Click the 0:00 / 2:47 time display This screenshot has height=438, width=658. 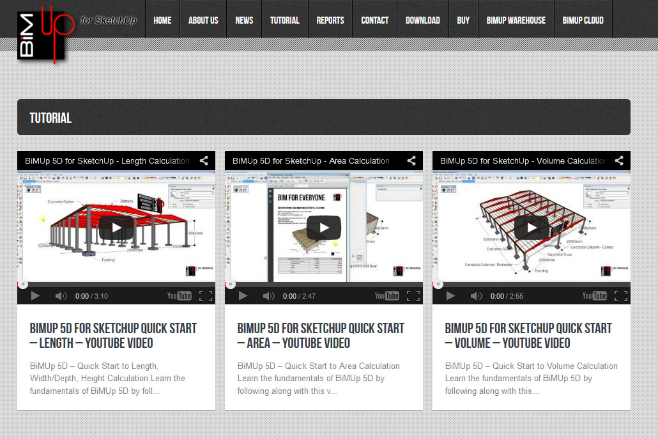pos(299,296)
